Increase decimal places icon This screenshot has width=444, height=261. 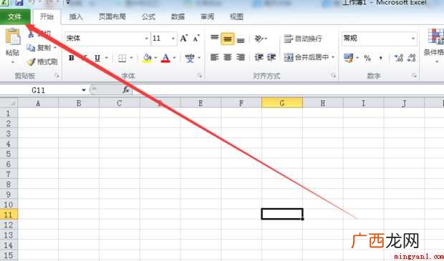pos(399,58)
